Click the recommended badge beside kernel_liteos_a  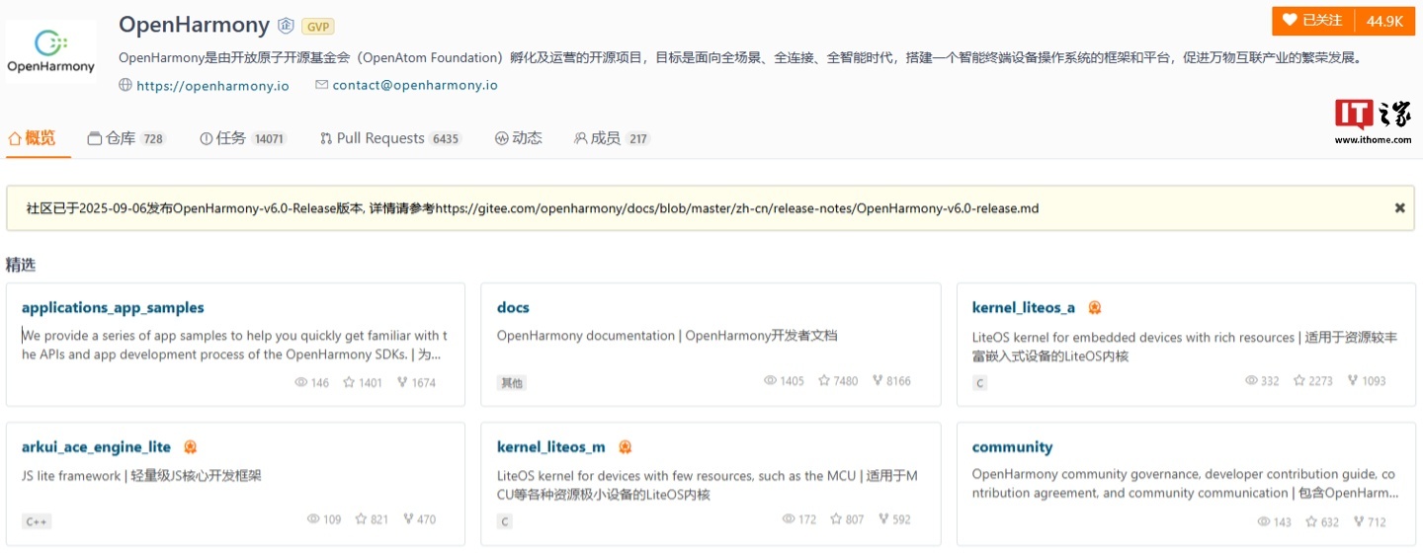(x=1094, y=308)
